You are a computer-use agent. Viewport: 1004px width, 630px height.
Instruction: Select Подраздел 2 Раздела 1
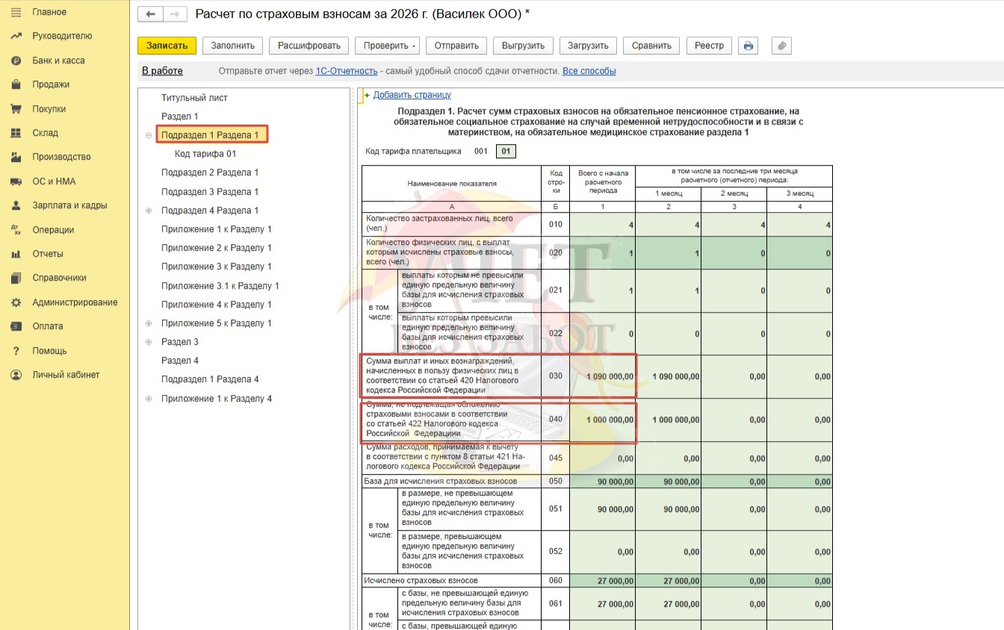pos(210,172)
